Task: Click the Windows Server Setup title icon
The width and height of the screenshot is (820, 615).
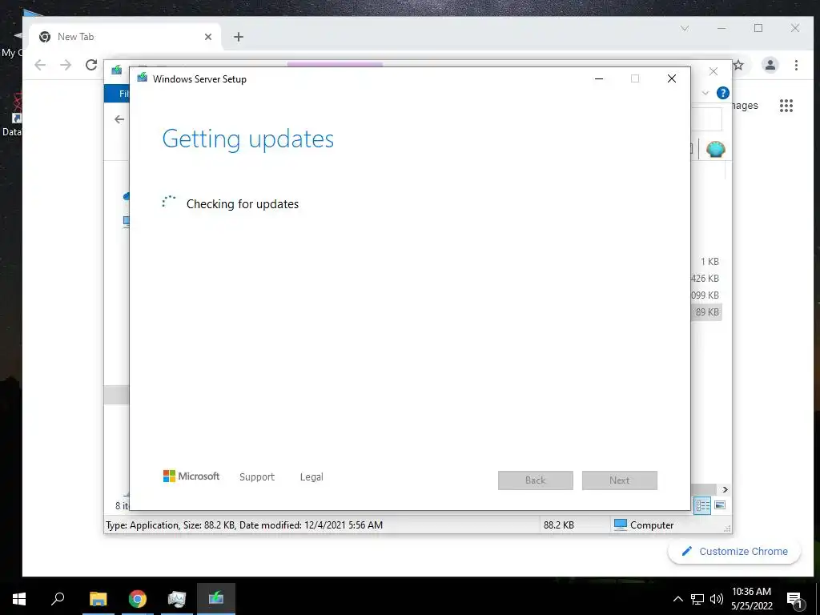Action: click(x=143, y=78)
